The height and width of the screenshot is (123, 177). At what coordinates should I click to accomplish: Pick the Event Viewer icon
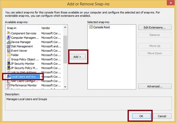[9, 51]
